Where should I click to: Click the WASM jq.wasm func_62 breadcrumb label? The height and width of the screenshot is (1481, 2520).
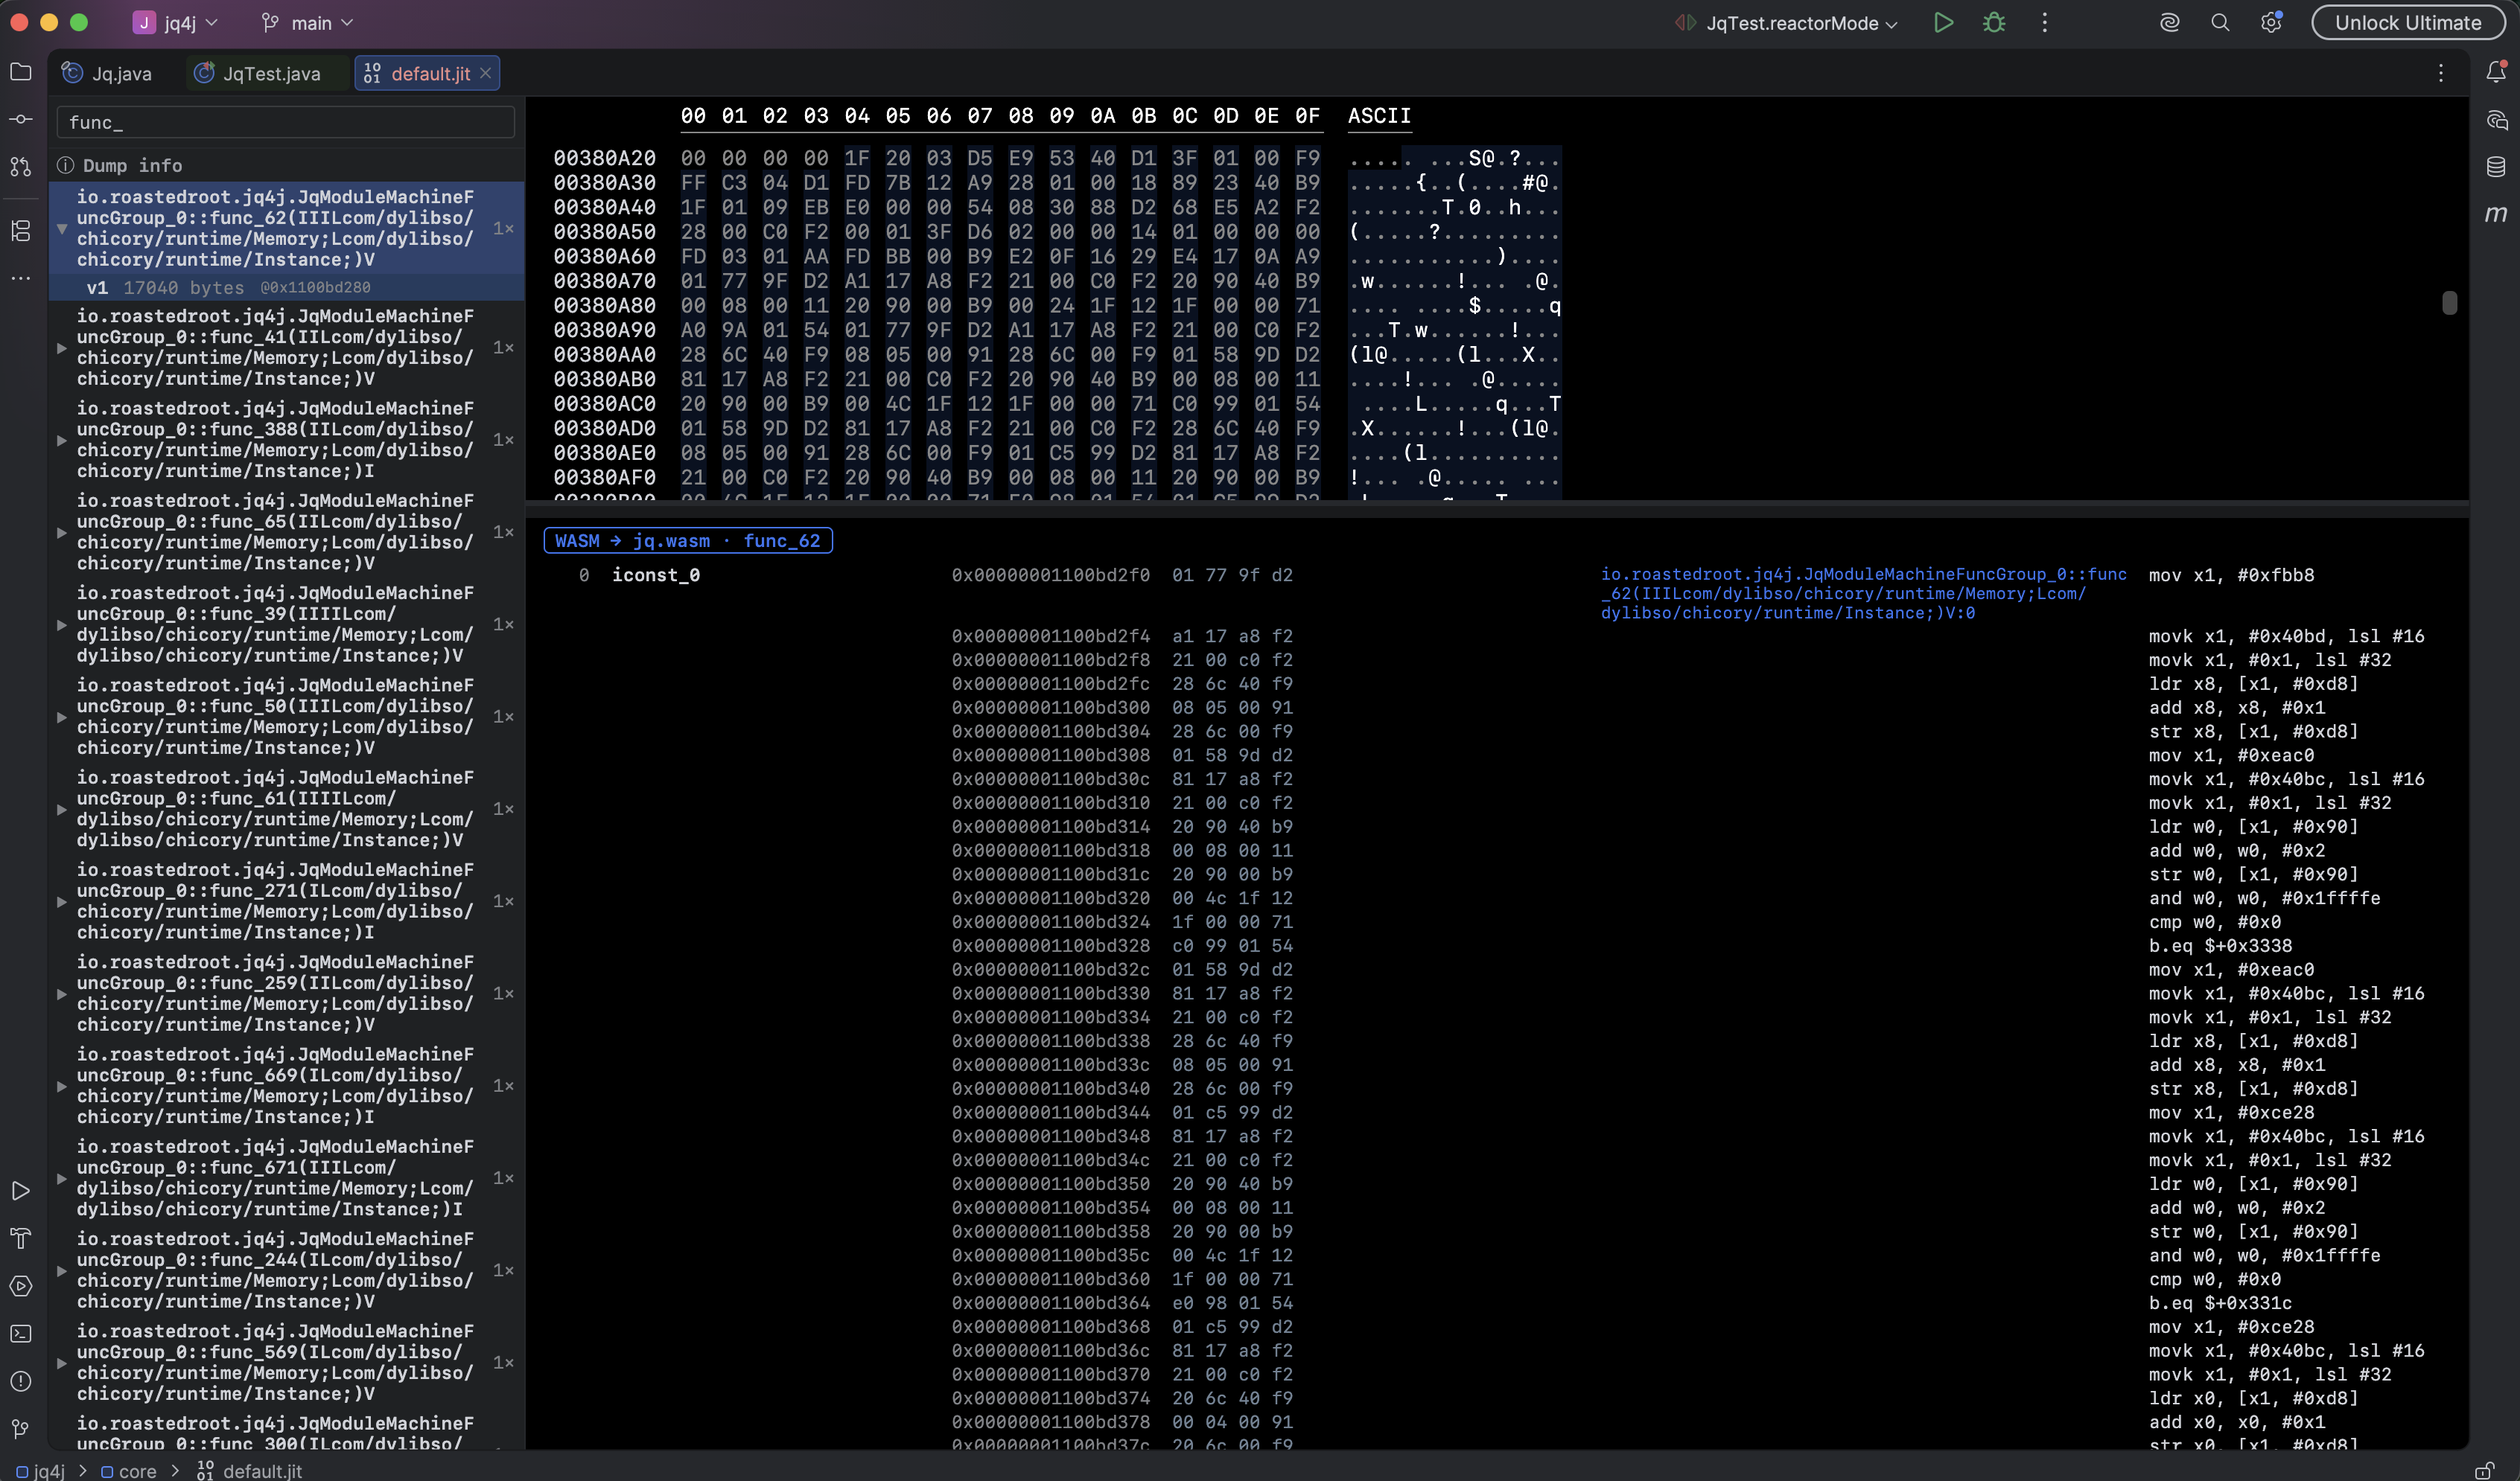[x=688, y=540]
